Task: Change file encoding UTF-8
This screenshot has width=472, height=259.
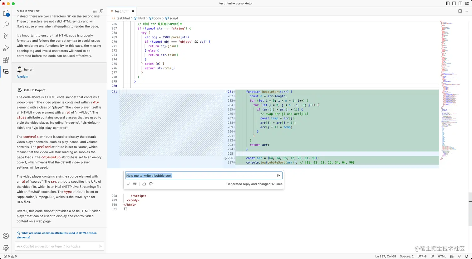Action: 422,257
